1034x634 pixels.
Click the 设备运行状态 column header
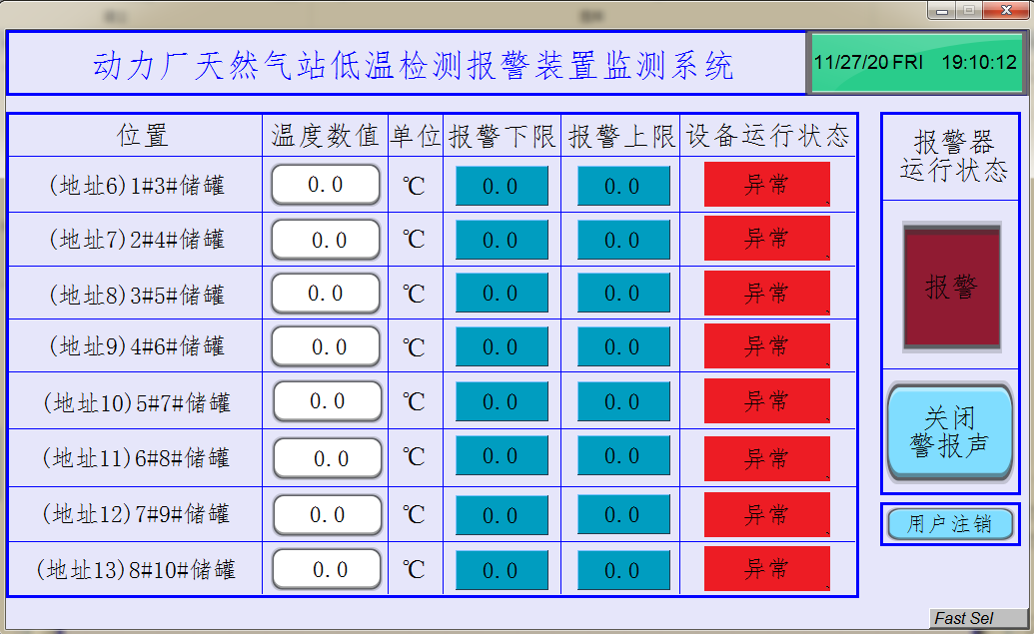click(x=767, y=136)
